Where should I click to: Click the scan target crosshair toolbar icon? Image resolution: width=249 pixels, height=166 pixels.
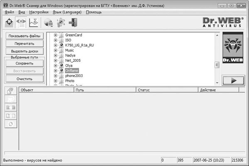[9, 23]
